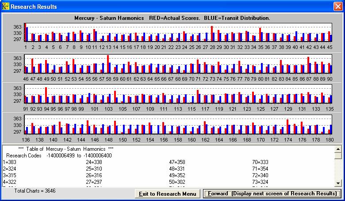Click the Research Codes line in table
This screenshot has width=345, height=201.
[x=59, y=156]
